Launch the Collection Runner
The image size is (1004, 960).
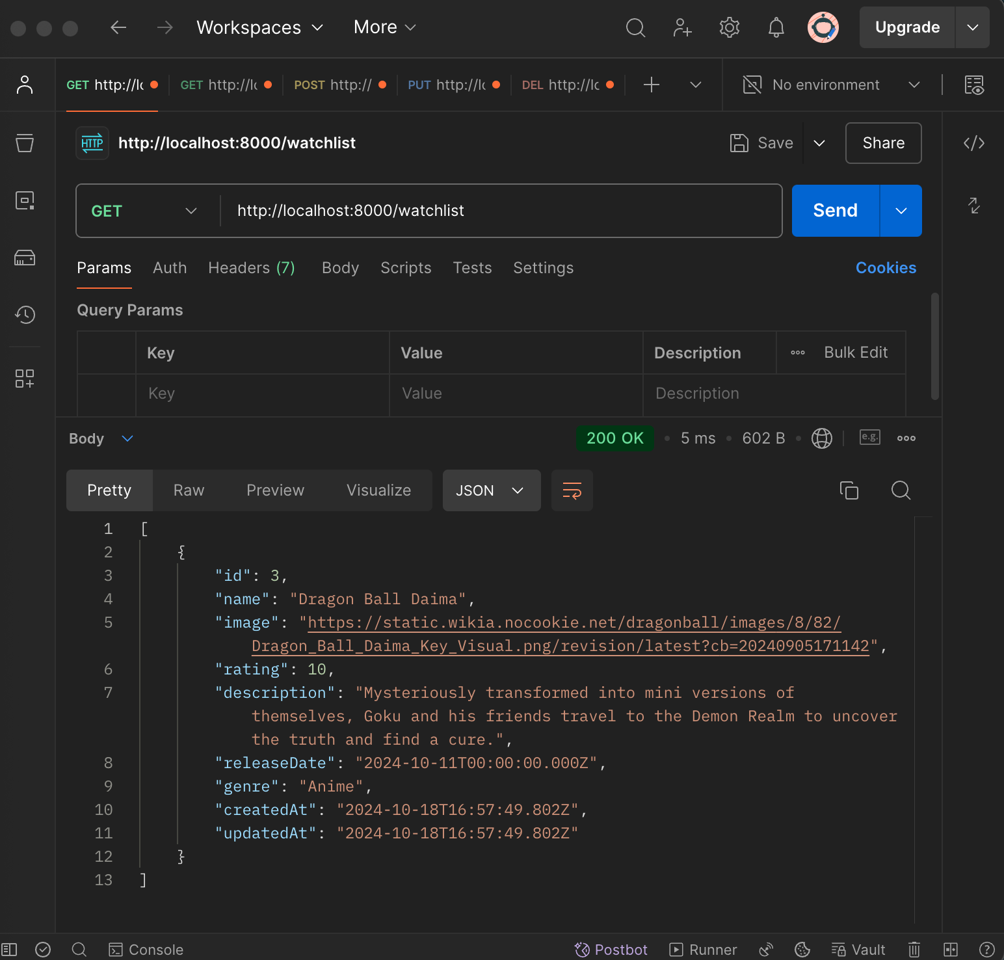click(702, 950)
